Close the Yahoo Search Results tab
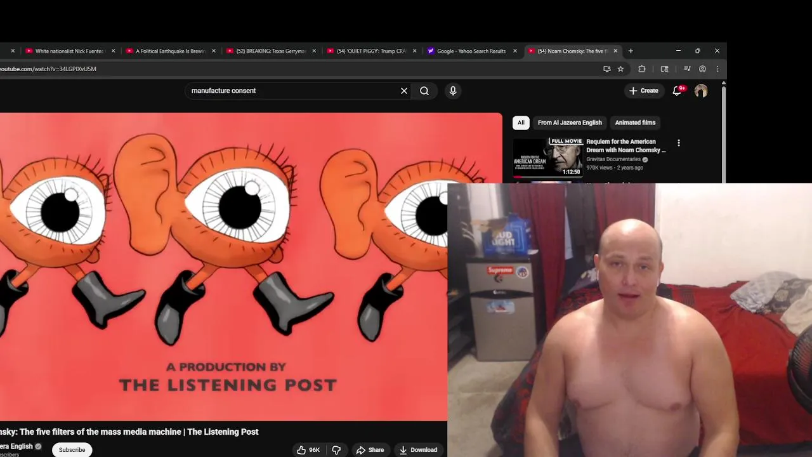The height and width of the screenshot is (457, 812). [515, 51]
